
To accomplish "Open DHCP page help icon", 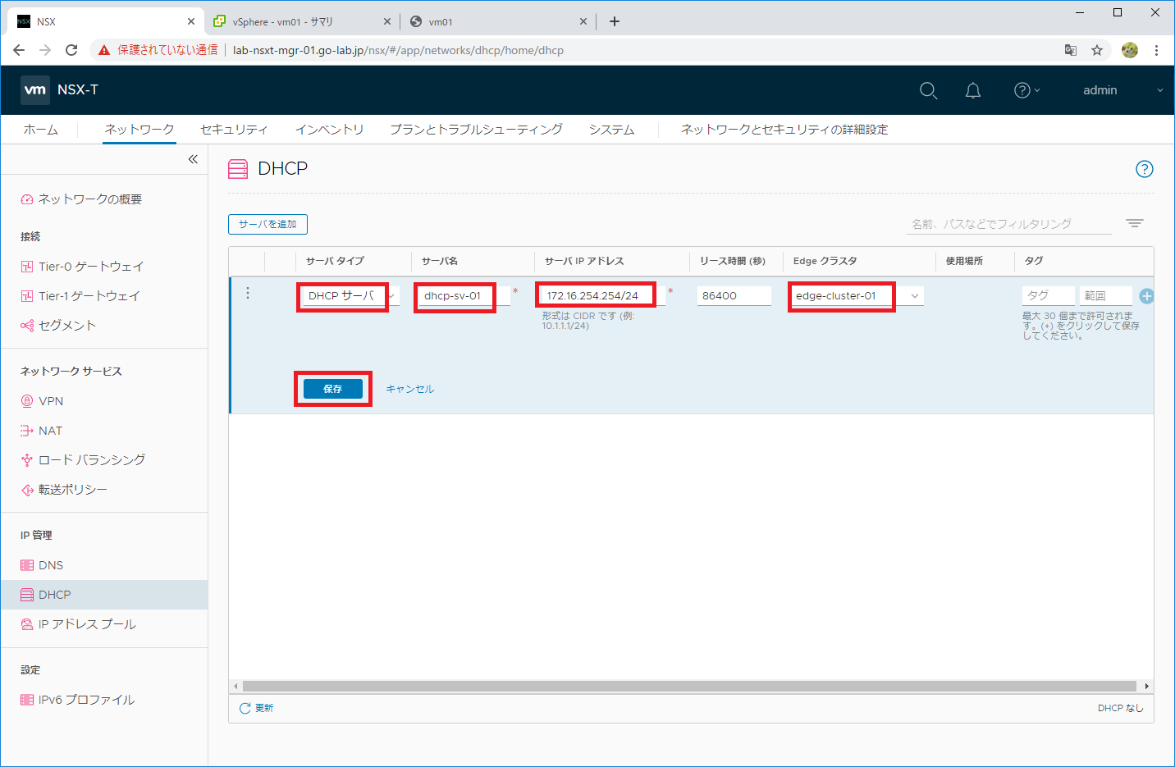I will [x=1144, y=169].
